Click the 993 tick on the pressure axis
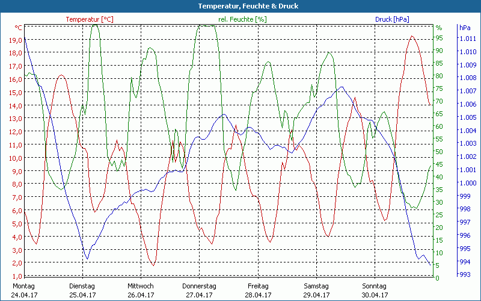 (x=465, y=275)
